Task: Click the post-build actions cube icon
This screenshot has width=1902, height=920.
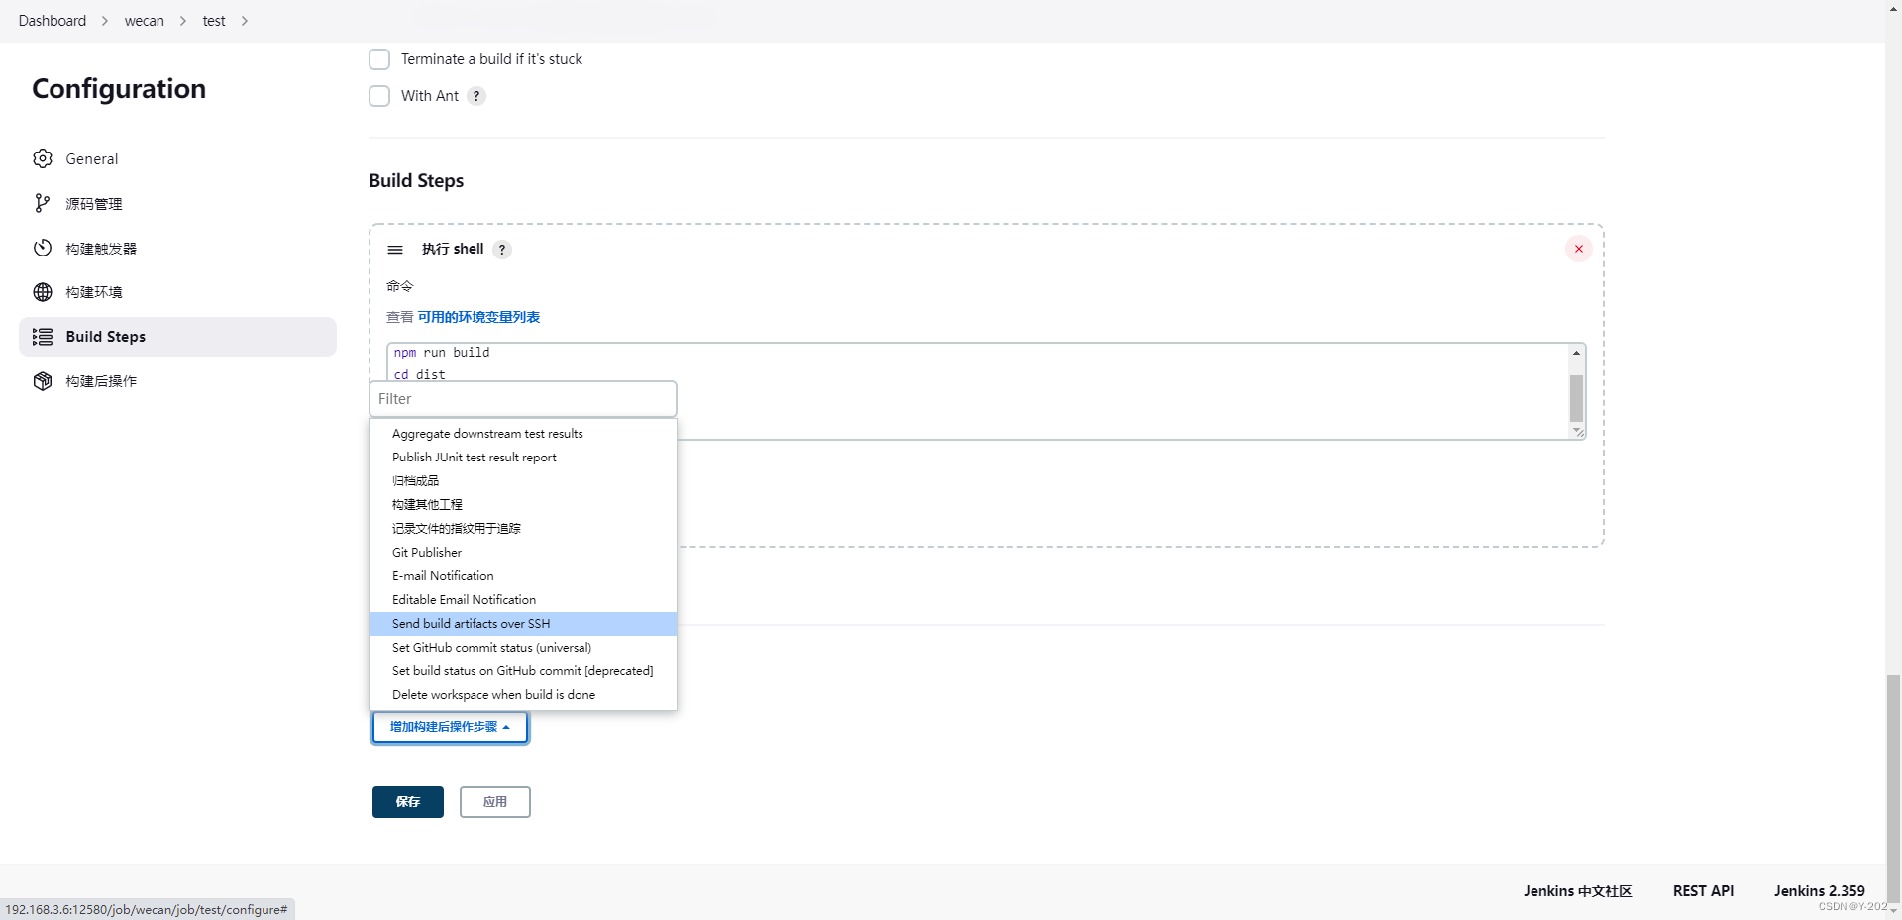Action: pyautogui.click(x=42, y=381)
